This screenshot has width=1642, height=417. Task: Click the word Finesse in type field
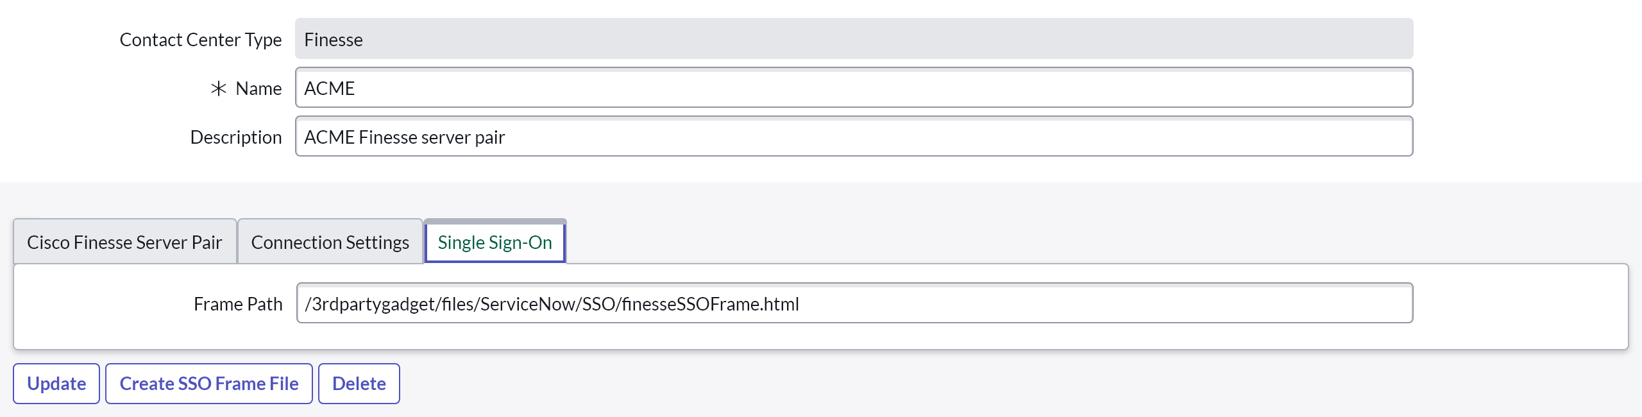coord(334,40)
